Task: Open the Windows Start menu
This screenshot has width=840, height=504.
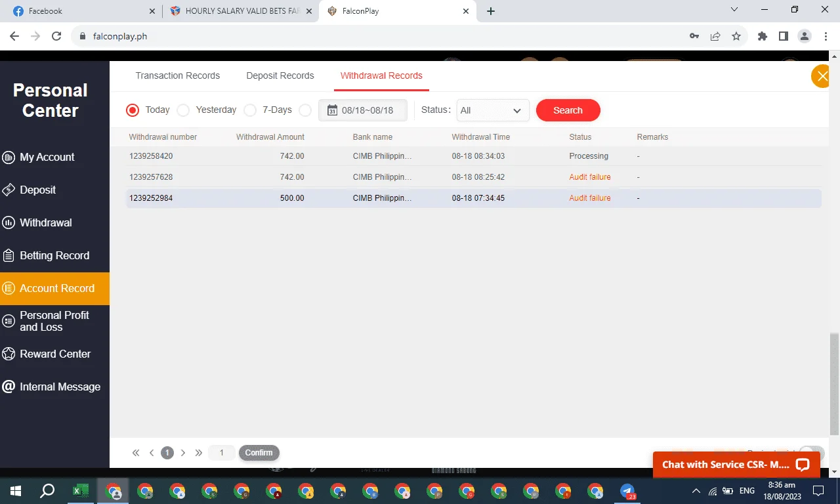Action: (16, 491)
